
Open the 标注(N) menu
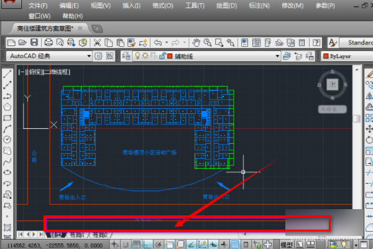coord(259,6)
